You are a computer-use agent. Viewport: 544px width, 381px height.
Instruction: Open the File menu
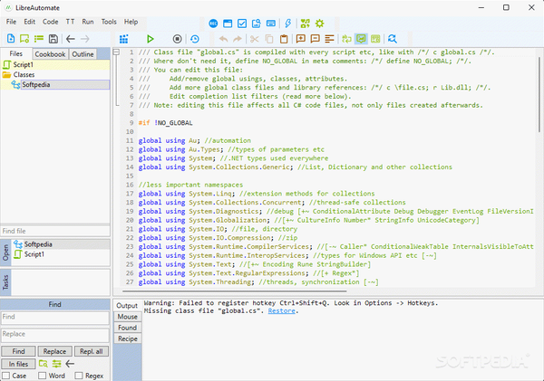[11, 22]
